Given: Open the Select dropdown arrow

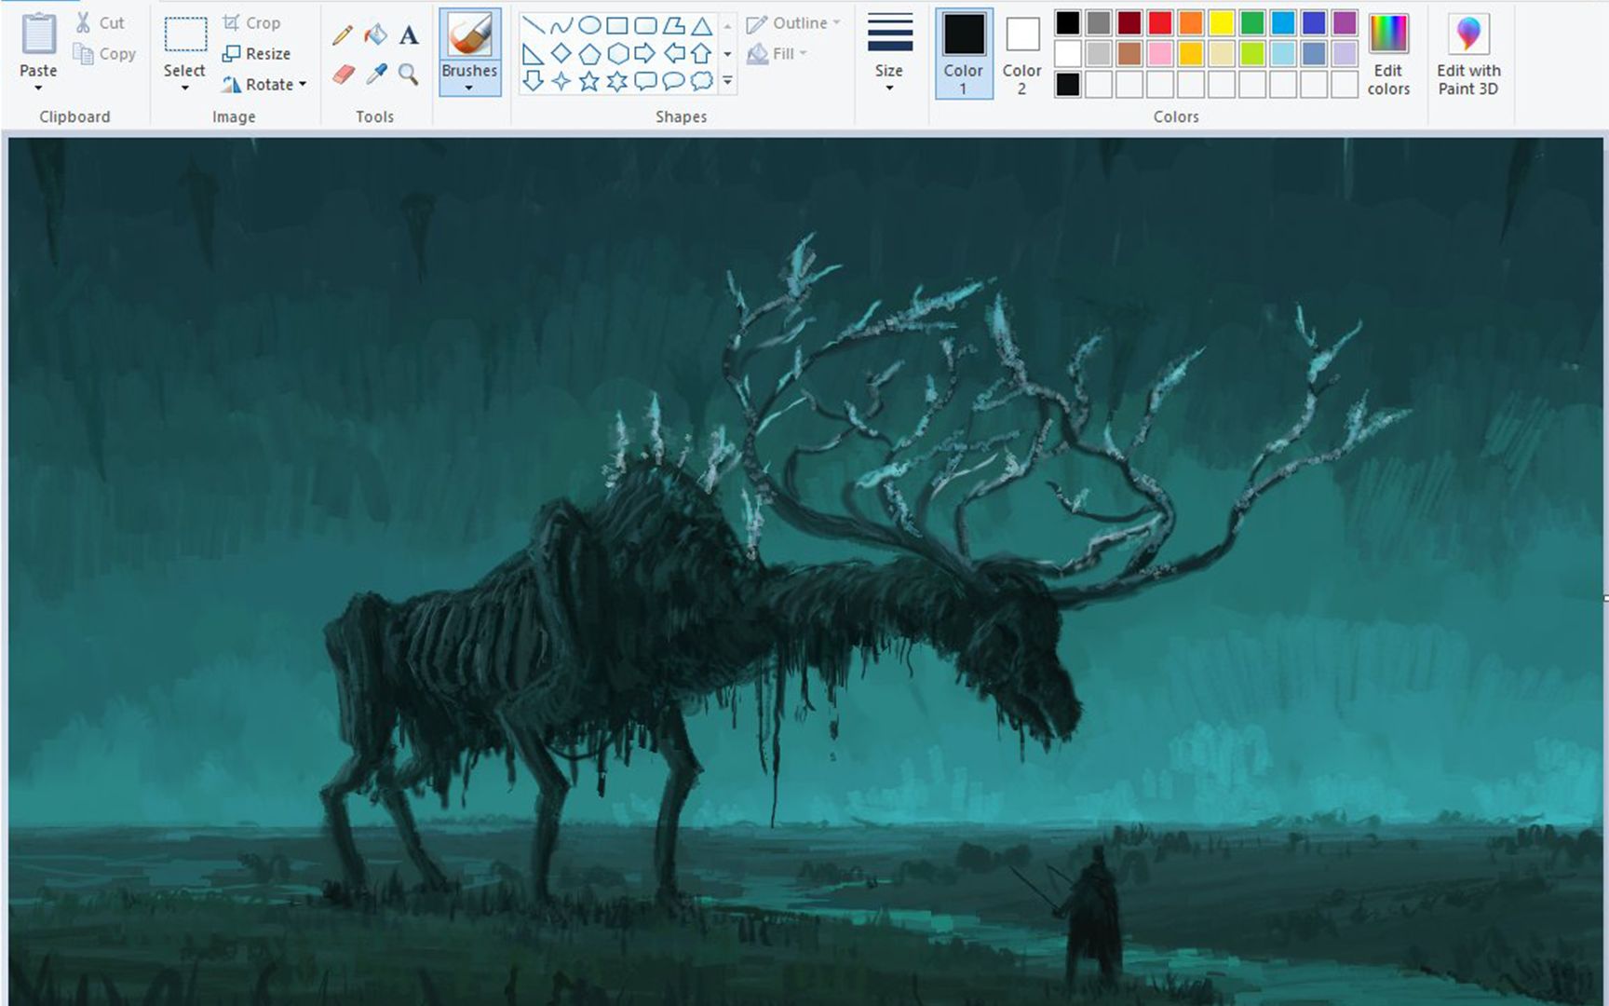Looking at the screenshot, I should pyautogui.click(x=184, y=88).
